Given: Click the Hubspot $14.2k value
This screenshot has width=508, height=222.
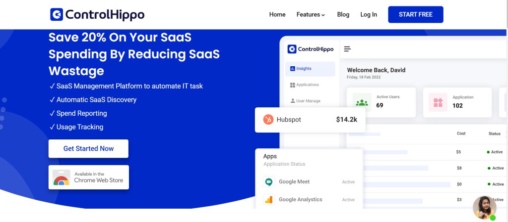Looking at the screenshot, I should tap(347, 120).
